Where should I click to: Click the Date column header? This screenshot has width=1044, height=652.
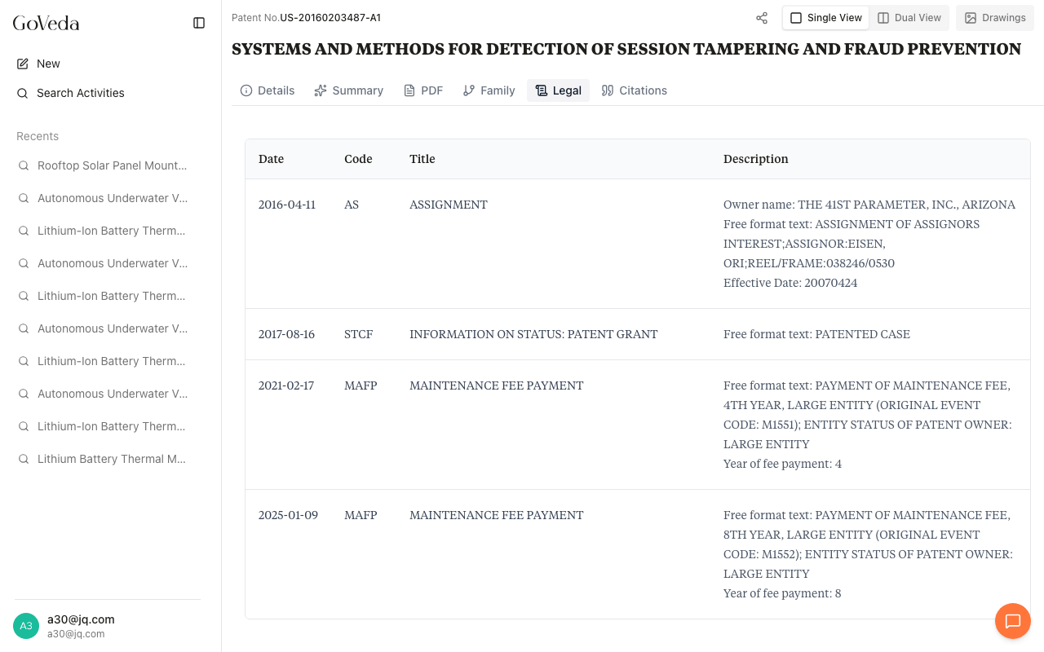pyautogui.click(x=272, y=159)
